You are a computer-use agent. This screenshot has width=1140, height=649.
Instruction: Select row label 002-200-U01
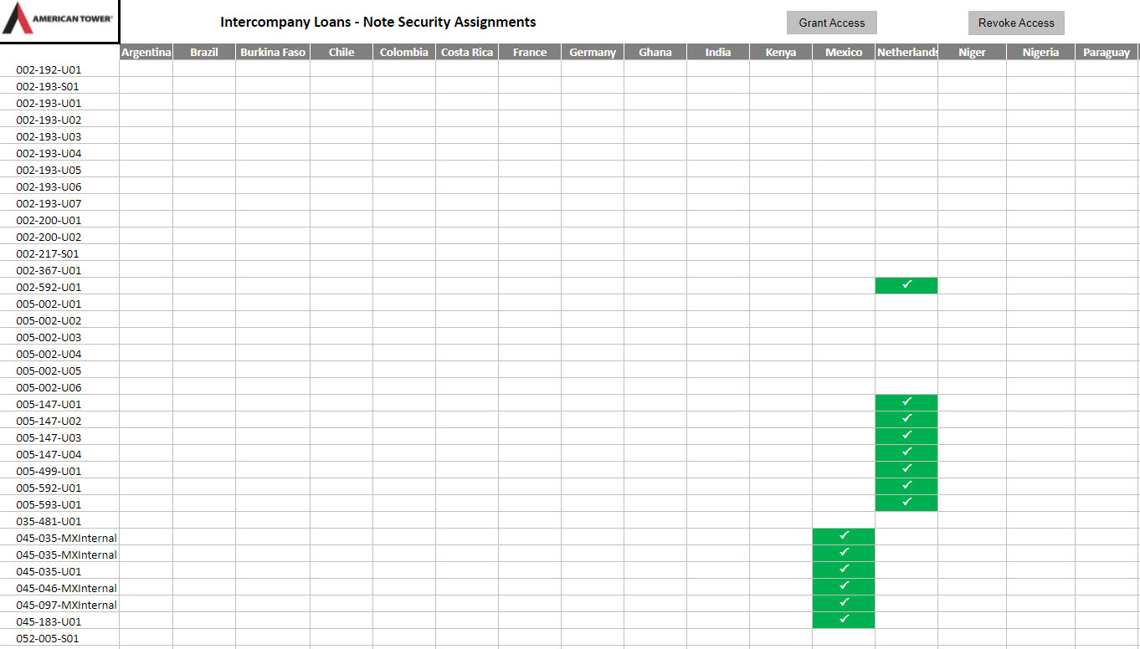coord(49,220)
